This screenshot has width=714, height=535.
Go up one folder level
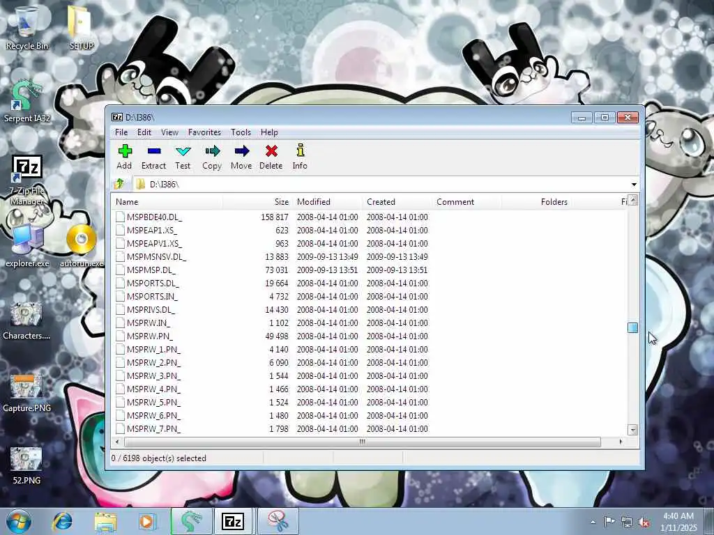119,184
